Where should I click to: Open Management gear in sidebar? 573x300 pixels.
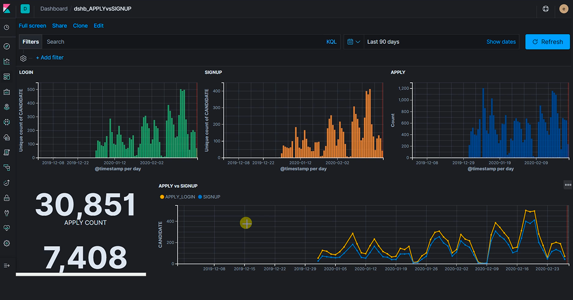7,244
